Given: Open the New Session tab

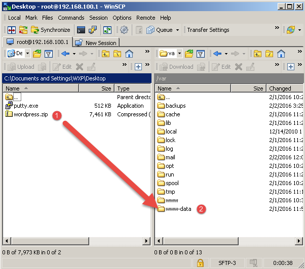Looking at the screenshot, I should tap(96, 42).
